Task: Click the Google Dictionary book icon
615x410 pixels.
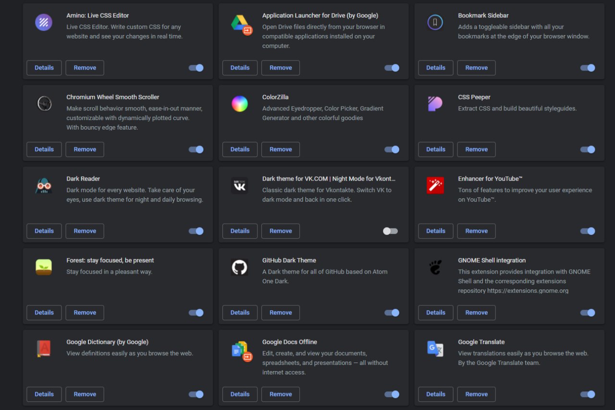Action: 44,349
